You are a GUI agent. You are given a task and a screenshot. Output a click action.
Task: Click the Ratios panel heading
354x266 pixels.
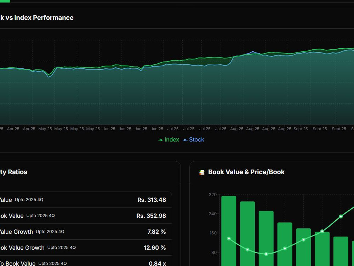13,172
